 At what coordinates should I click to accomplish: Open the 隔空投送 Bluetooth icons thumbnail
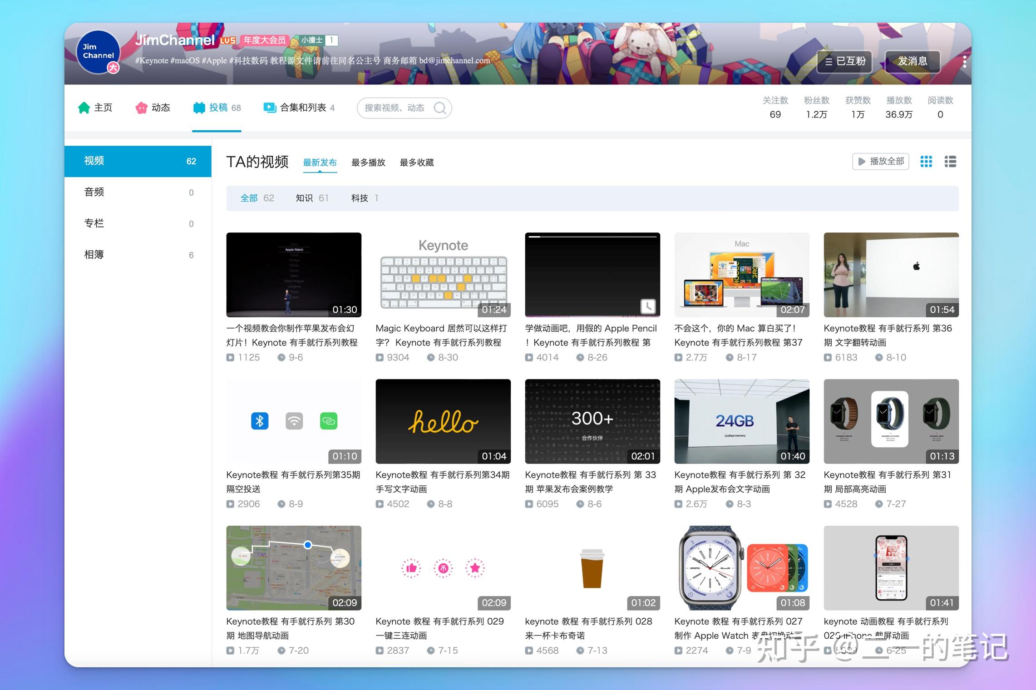coord(294,421)
